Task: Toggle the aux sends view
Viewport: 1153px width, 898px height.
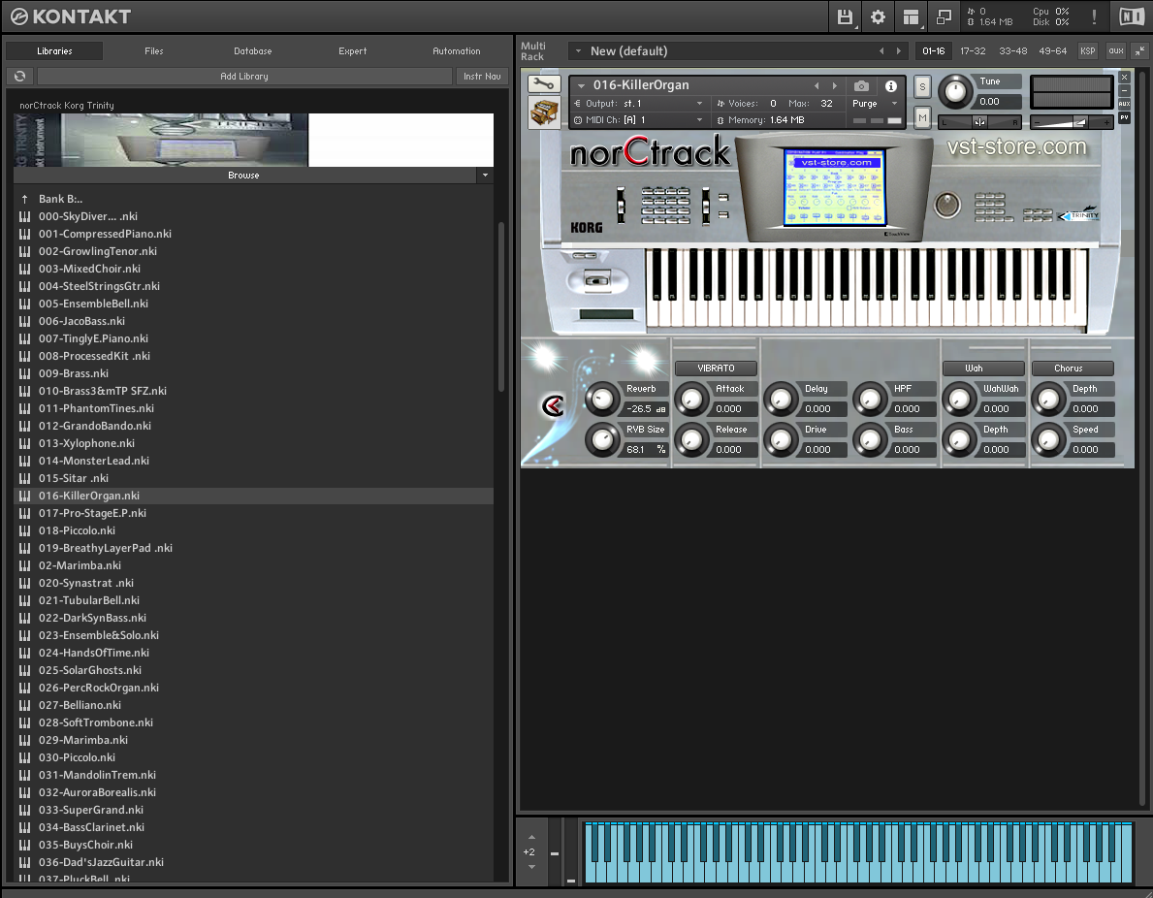Action: pyautogui.click(x=1115, y=50)
